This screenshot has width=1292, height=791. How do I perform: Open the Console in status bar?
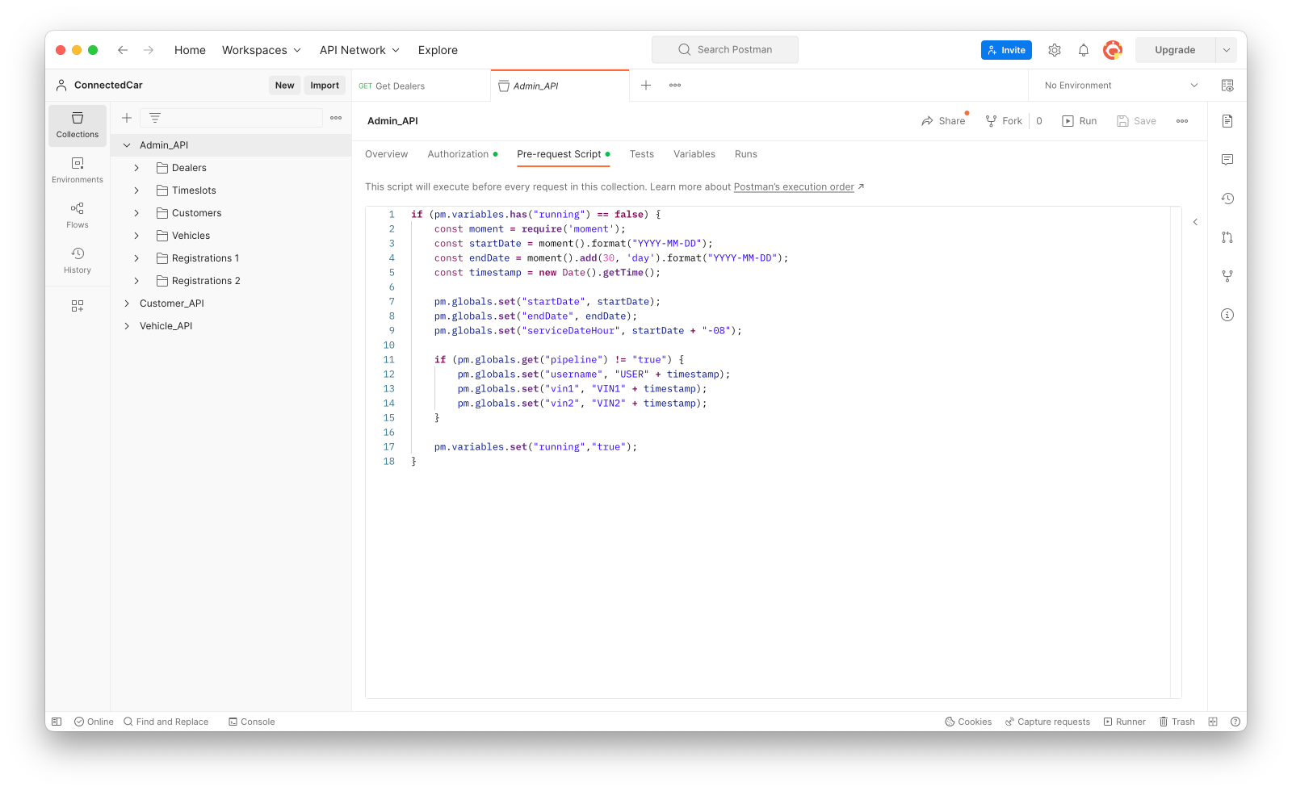pyautogui.click(x=252, y=722)
